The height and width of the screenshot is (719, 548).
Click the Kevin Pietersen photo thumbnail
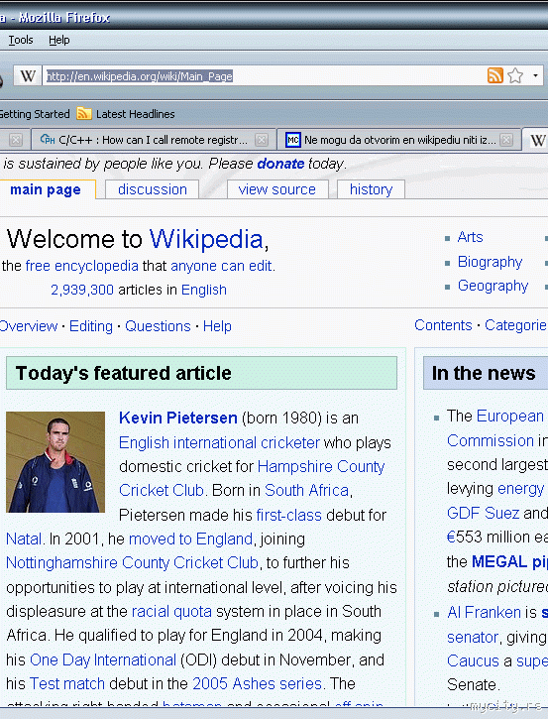(x=55, y=462)
